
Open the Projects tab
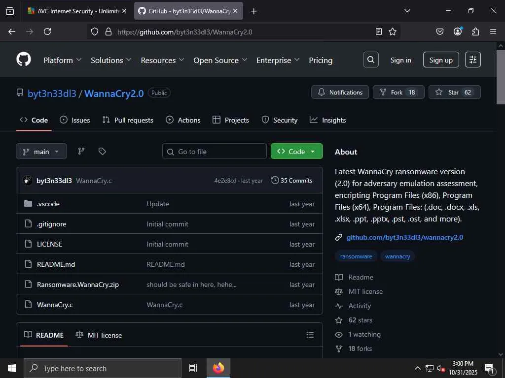coord(231,120)
